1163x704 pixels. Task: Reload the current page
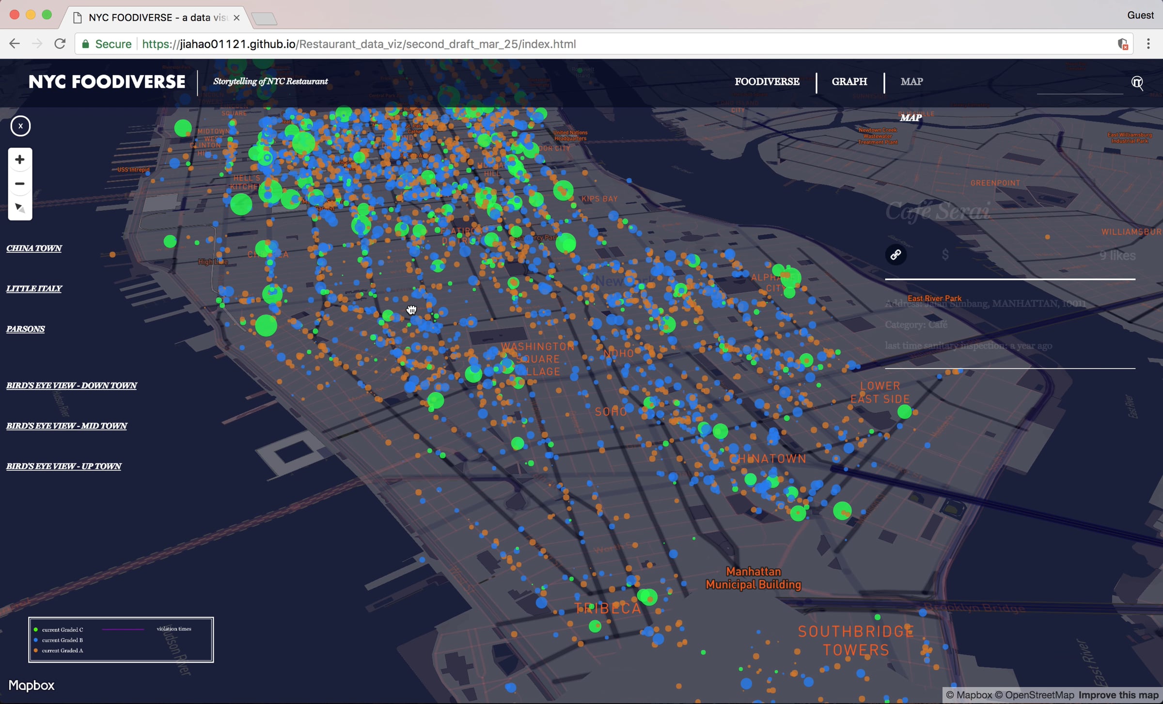60,44
